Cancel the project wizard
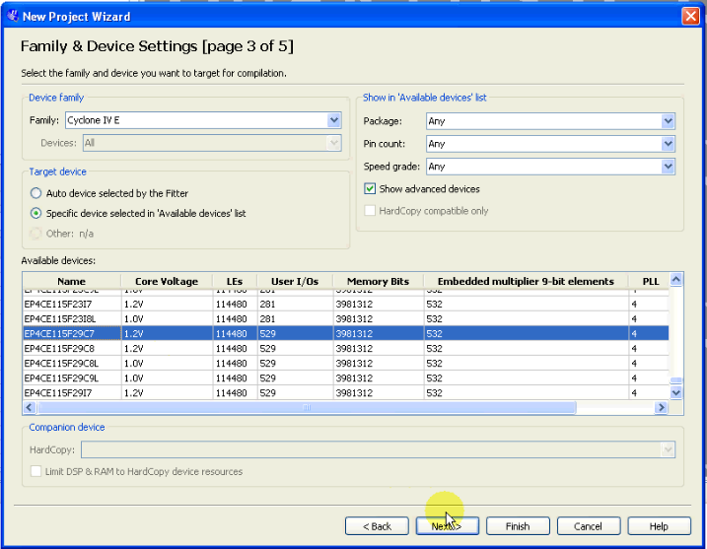The image size is (707, 549). [588, 526]
